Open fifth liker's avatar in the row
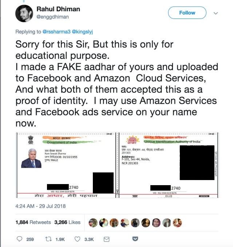The image size is (233, 247). (135, 223)
